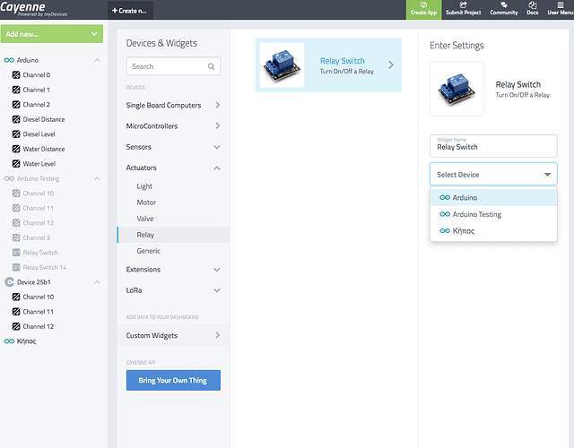The width and height of the screenshot is (574, 448).
Task: Click the Water Level widget icon
Action: (16, 164)
